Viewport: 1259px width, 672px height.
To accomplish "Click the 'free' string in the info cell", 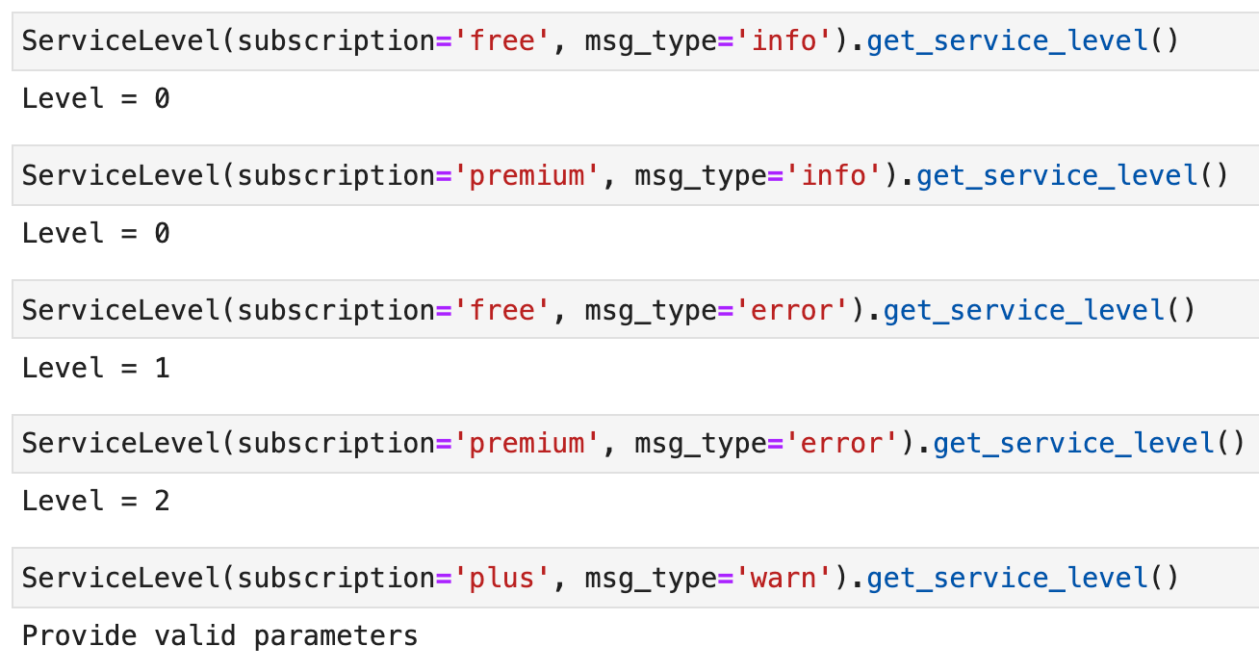I will pyautogui.click(x=501, y=41).
